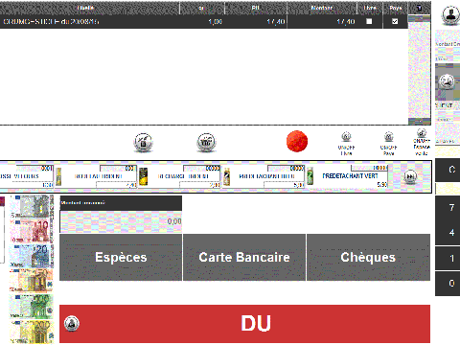This screenshot has width=460, height=345.
Task: Click the ON/OFF Livré icon
Action: point(346,136)
